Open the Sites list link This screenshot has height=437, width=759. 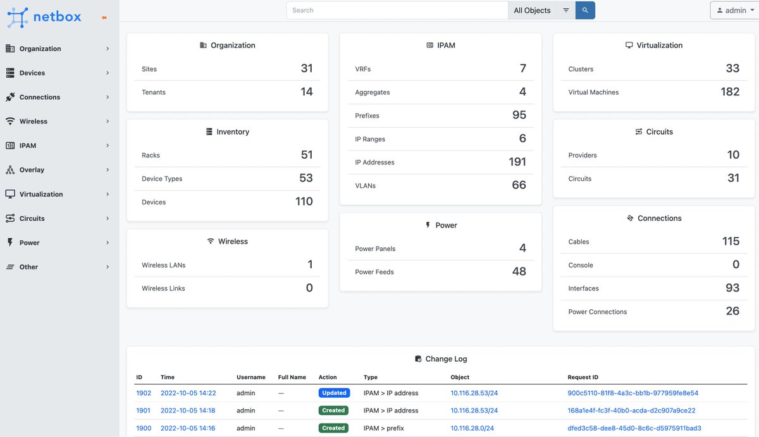149,69
